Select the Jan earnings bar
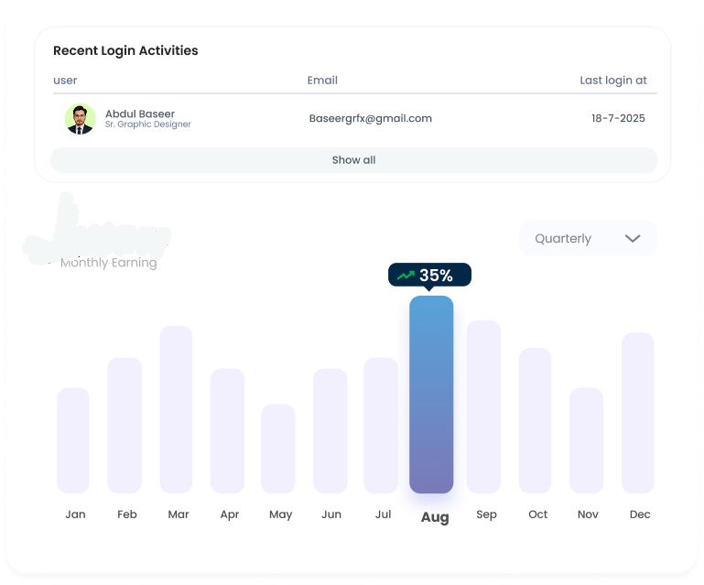The width and height of the screenshot is (704, 585). 73,440
